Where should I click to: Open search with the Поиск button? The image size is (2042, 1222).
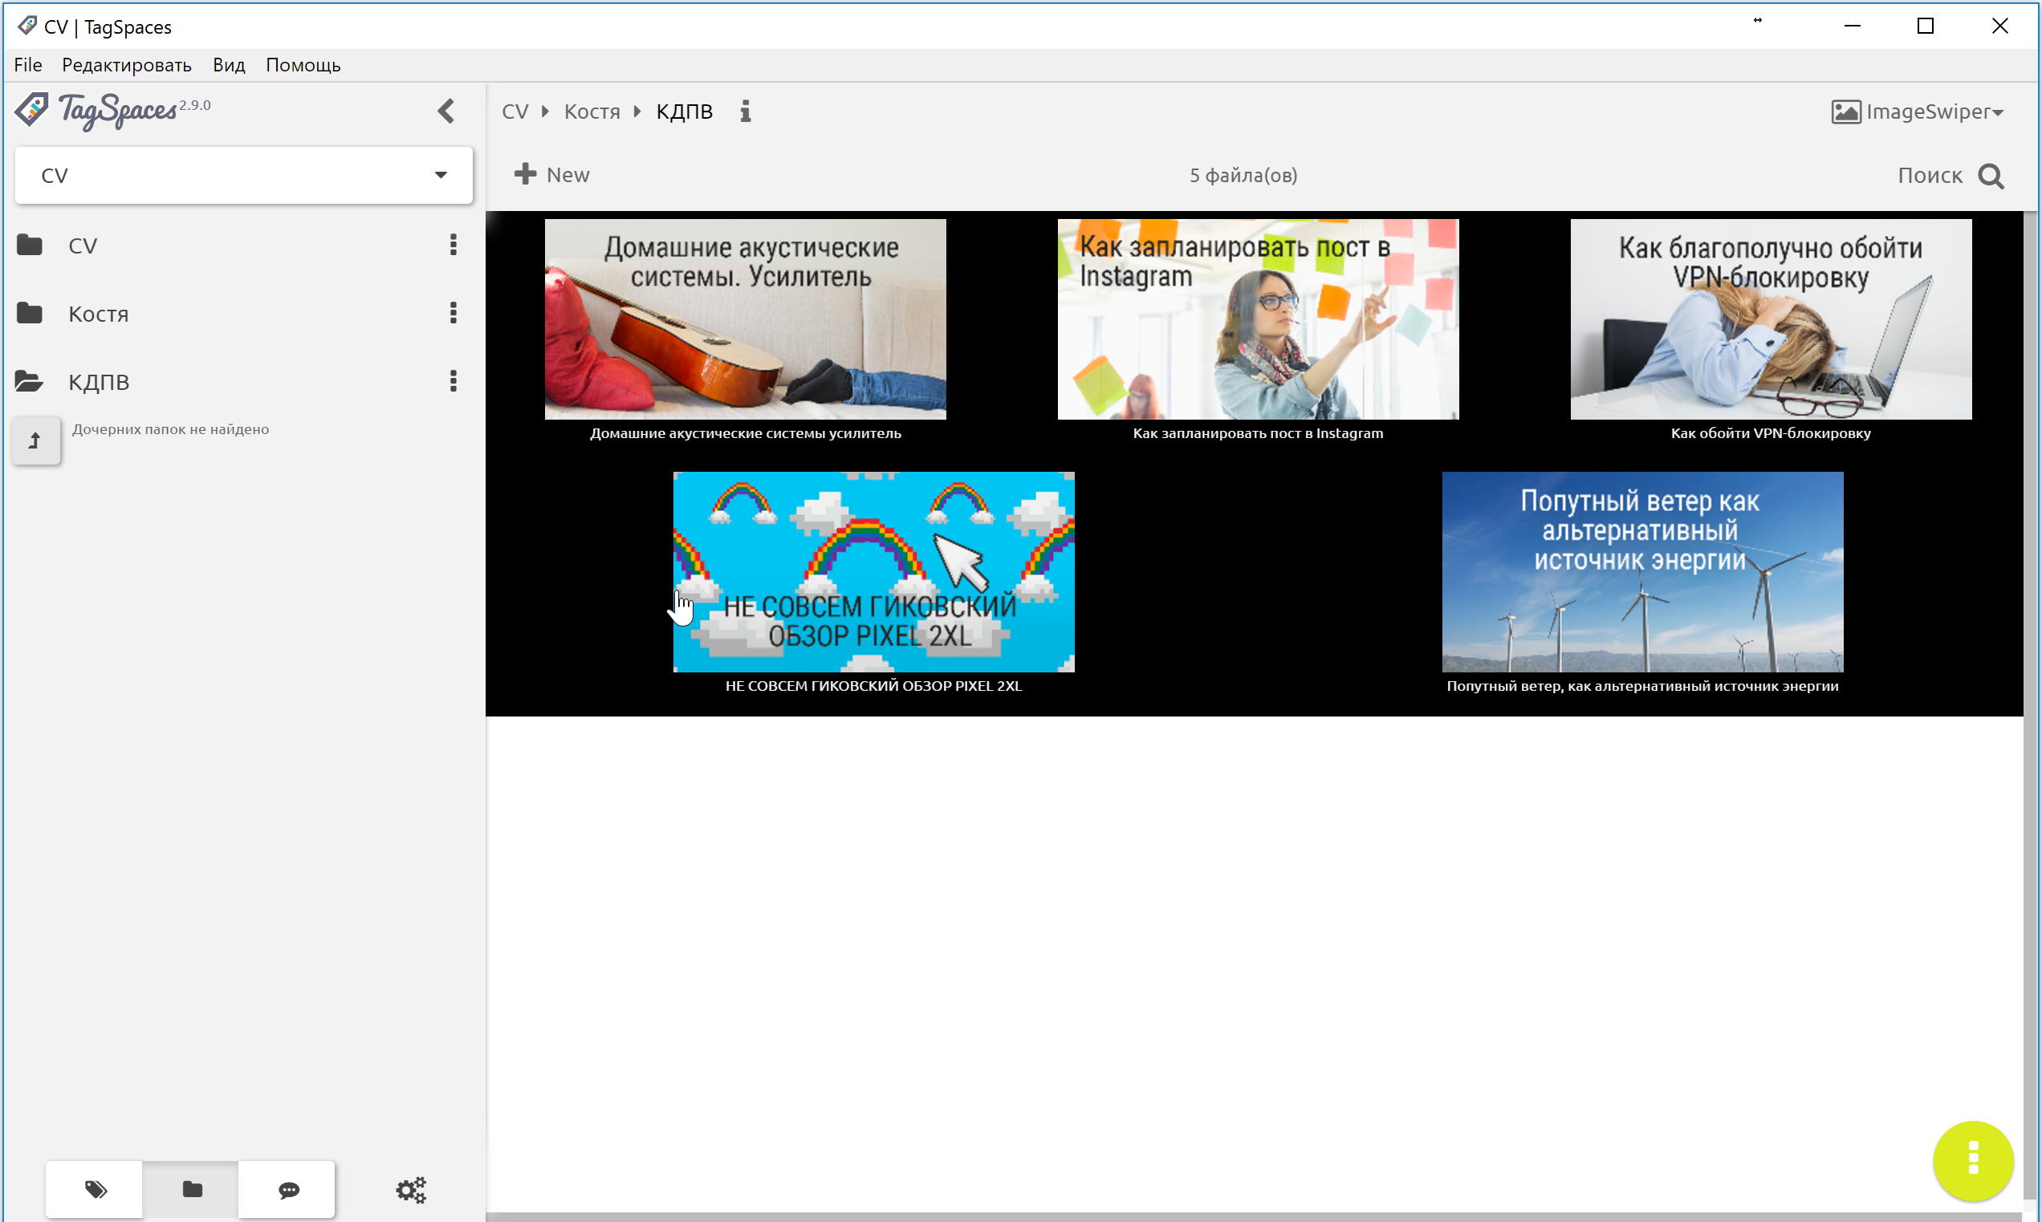click(x=1950, y=176)
